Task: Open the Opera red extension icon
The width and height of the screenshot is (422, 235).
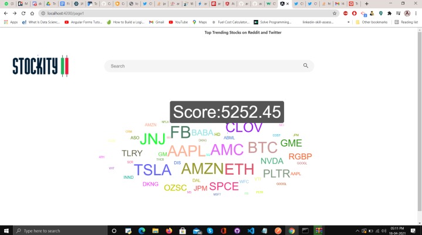Action: tap(354, 13)
